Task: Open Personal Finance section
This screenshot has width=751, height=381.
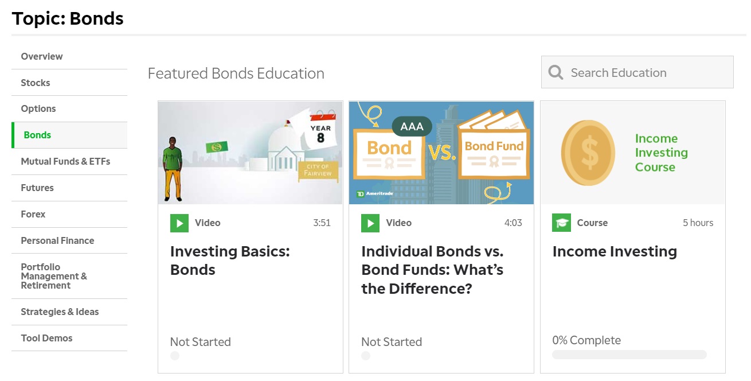Action: point(57,240)
